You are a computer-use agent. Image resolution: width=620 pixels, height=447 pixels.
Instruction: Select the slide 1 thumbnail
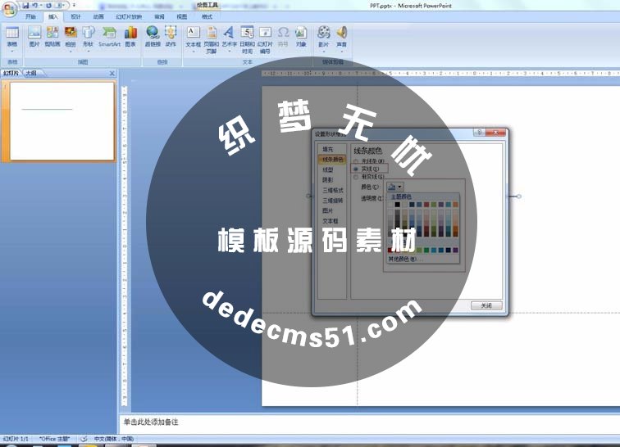point(62,120)
